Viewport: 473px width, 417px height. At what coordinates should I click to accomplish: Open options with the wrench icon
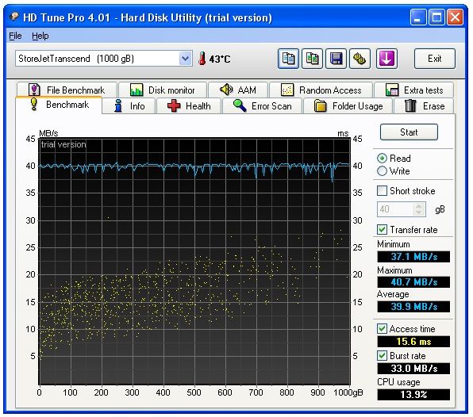point(360,59)
